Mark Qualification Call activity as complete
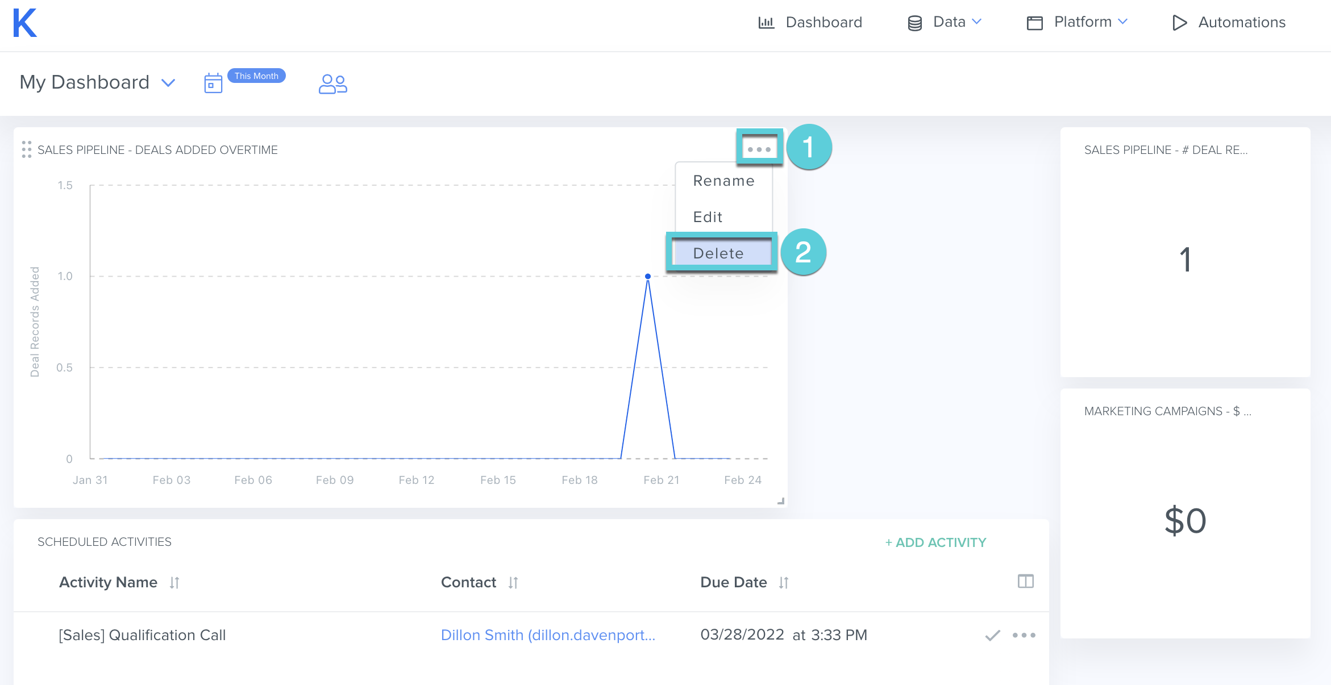 click(992, 635)
